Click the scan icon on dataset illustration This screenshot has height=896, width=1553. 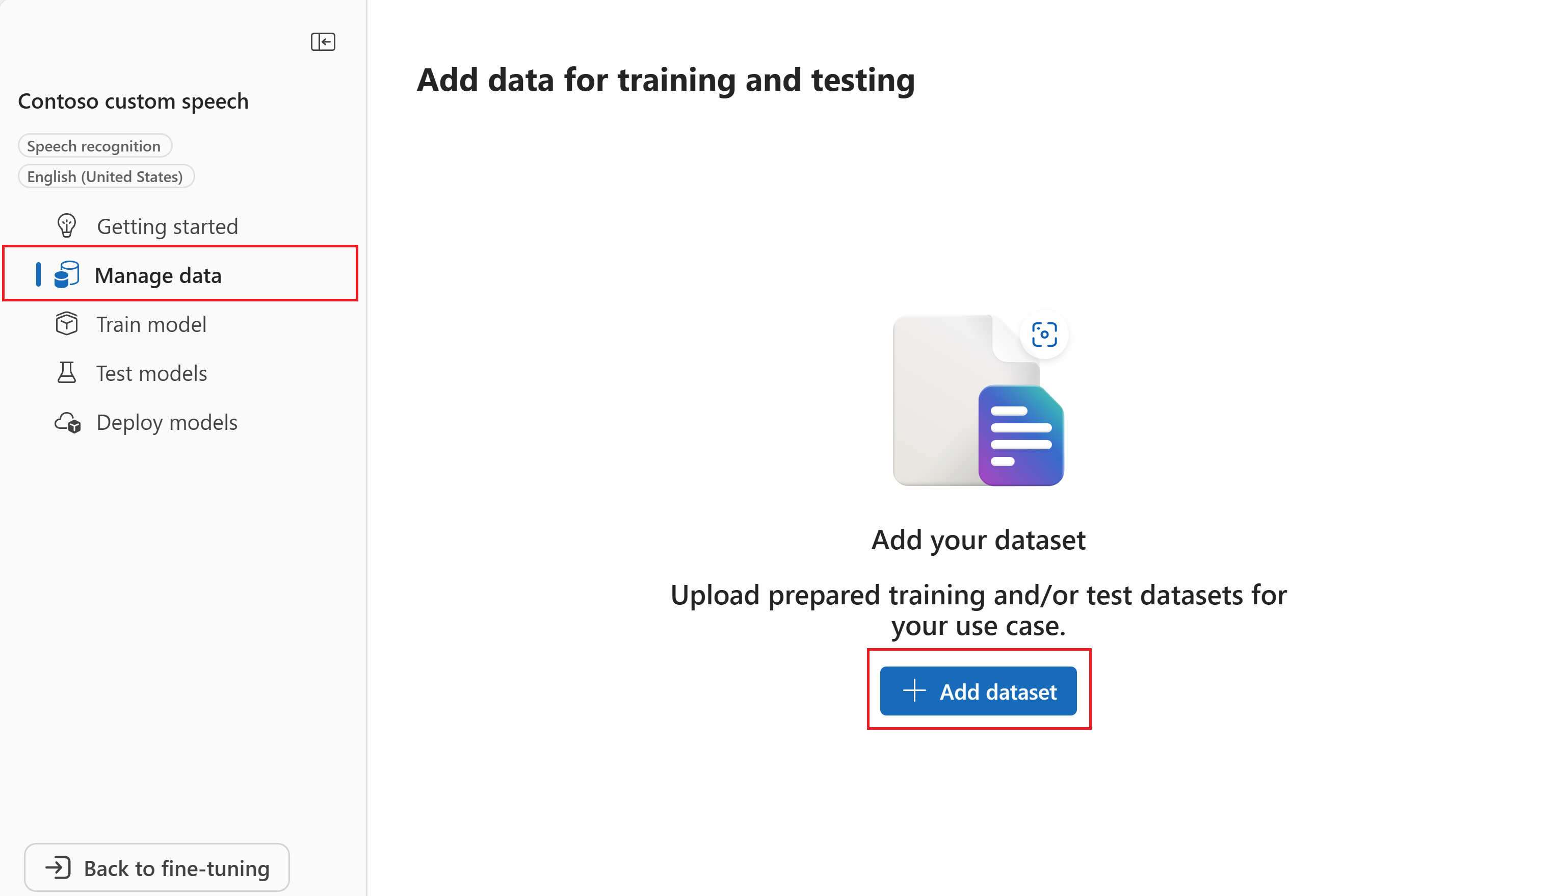1044,335
